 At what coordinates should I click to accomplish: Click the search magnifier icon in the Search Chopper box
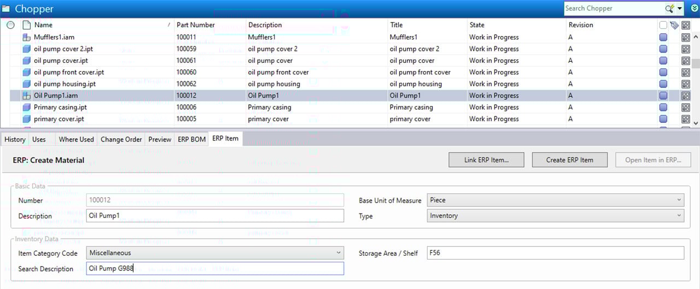click(x=669, y=9)
